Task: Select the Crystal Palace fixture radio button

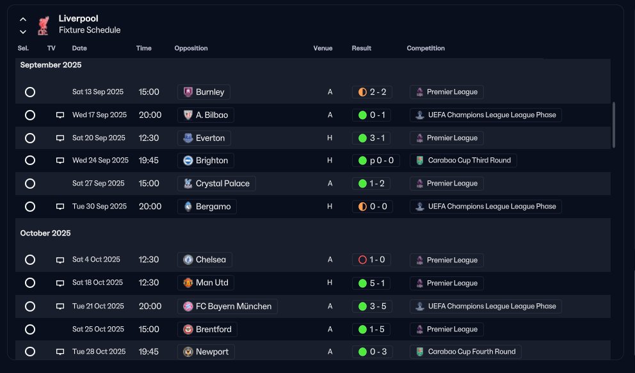Action: 30,184
